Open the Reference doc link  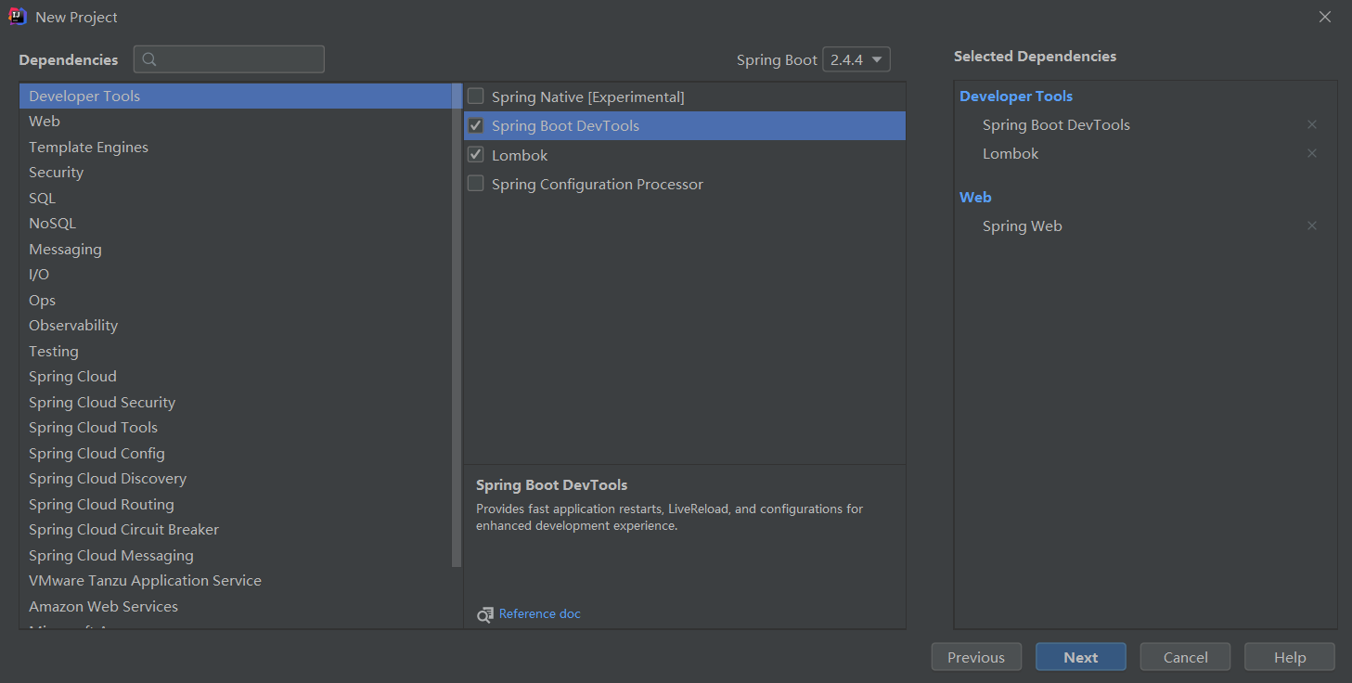pos(540,613)
